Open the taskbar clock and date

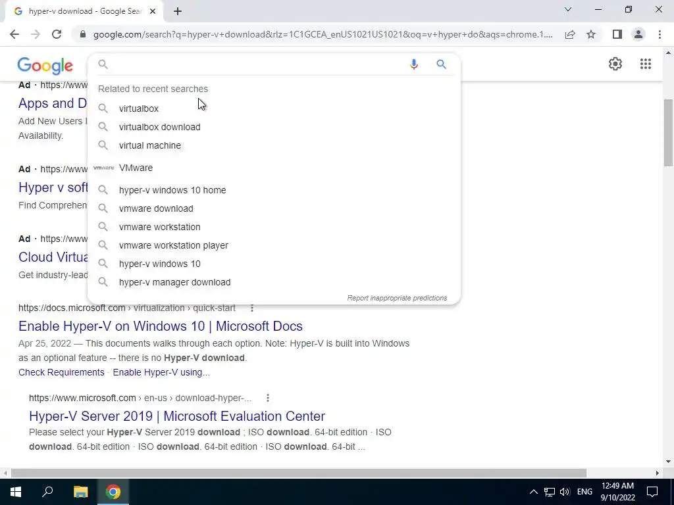(617, 492)
